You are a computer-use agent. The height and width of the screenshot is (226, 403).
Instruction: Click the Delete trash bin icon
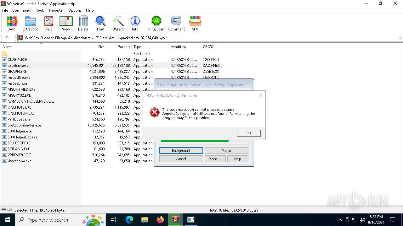click(x=83, y=24)
